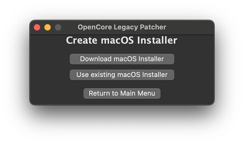Image resolution: width=244 pixels, height=144 pixels.
Task: Click the words Main Menu on the bottom button
Action: (138, 93)
